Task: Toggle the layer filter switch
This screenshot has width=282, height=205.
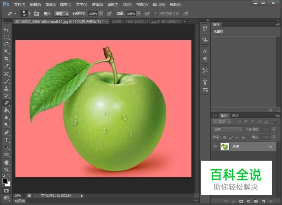Action: coord(275,122)
